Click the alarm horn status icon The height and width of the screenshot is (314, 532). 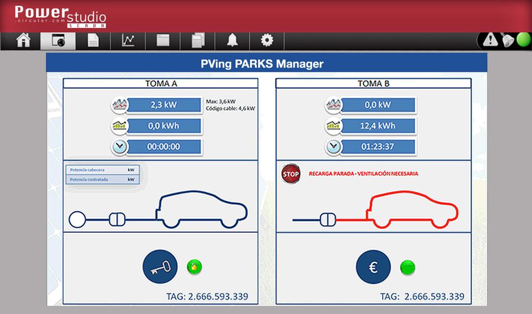click(508, 41)
